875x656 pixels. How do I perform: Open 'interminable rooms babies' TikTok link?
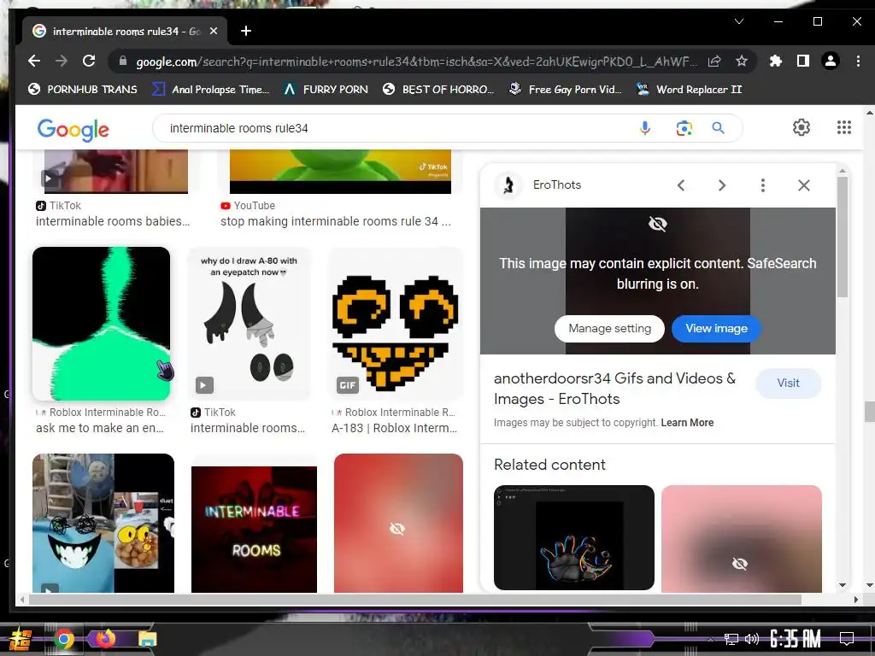tap(113, 221)
